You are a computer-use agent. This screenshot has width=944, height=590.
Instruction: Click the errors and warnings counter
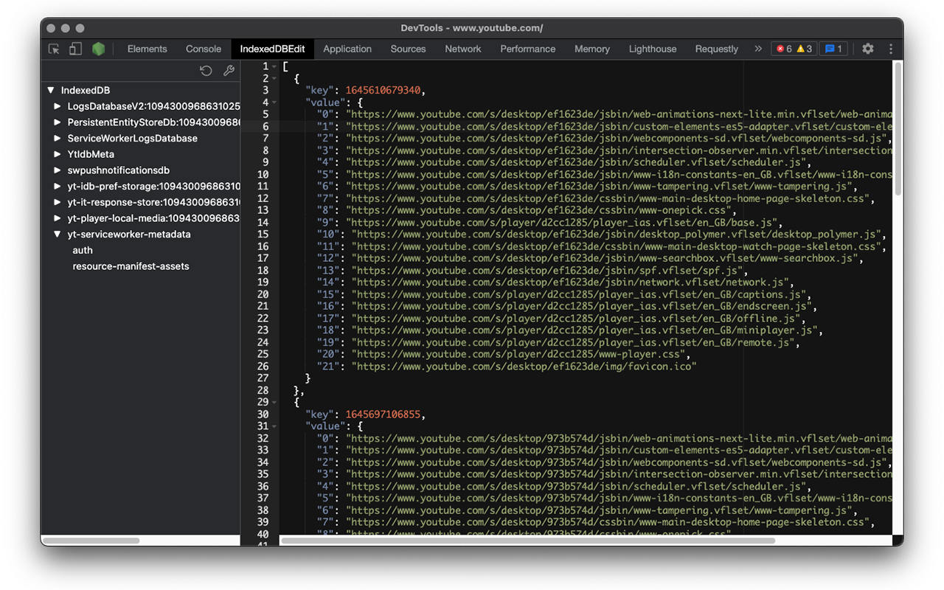793,49
